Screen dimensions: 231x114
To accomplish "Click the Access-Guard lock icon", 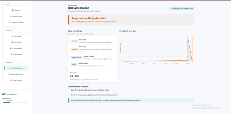I will click(11, 54).
